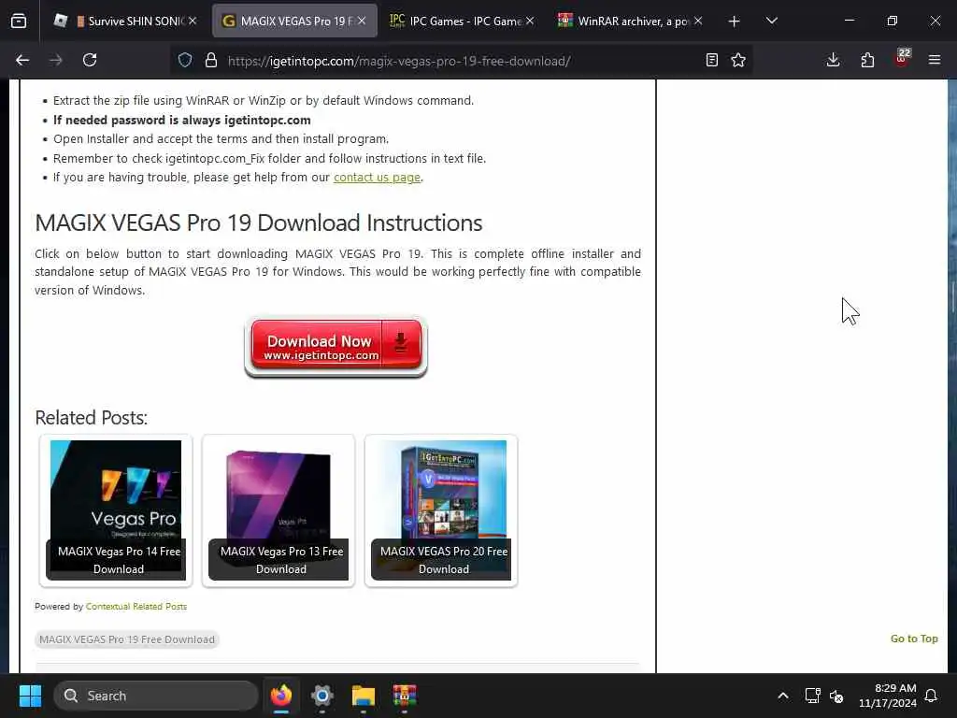Close the WinRAR archiver tab
Image resolution: width=957 pixels, height=718 pixels.
(x=698, y=21)
